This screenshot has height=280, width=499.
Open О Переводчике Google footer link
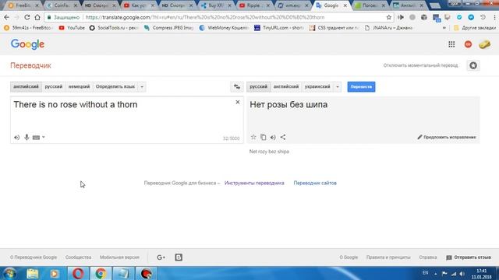[34, 257]
